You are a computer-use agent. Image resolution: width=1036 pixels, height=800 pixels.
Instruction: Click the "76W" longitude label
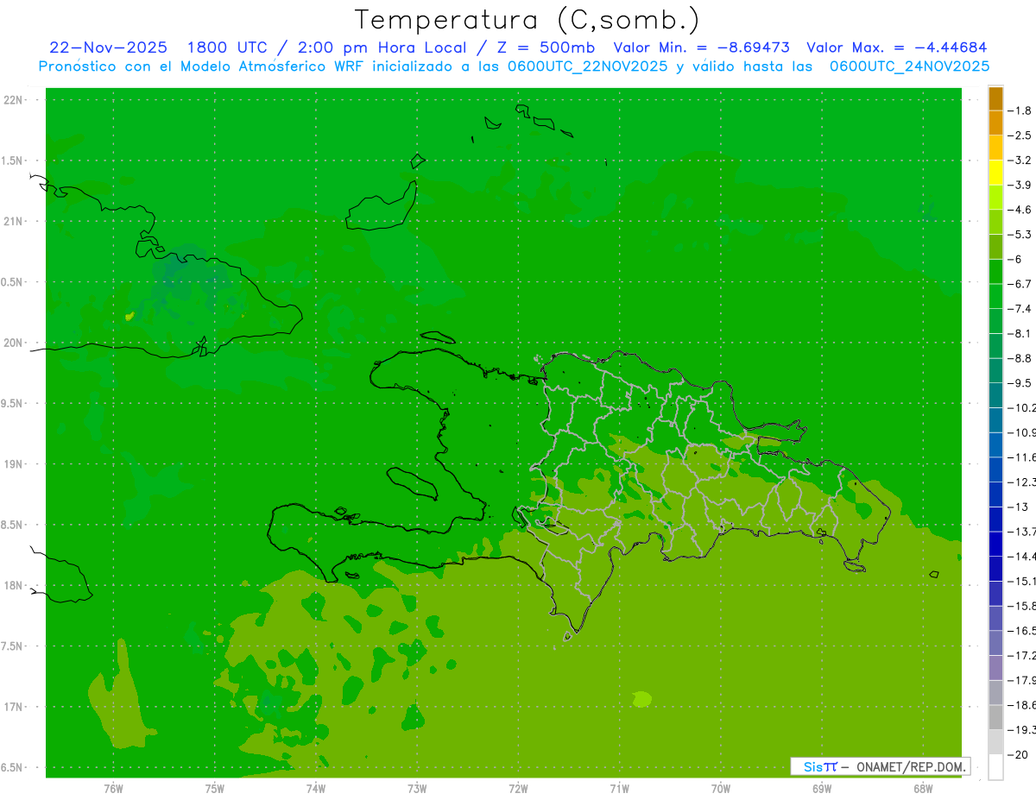coord(113,789)
